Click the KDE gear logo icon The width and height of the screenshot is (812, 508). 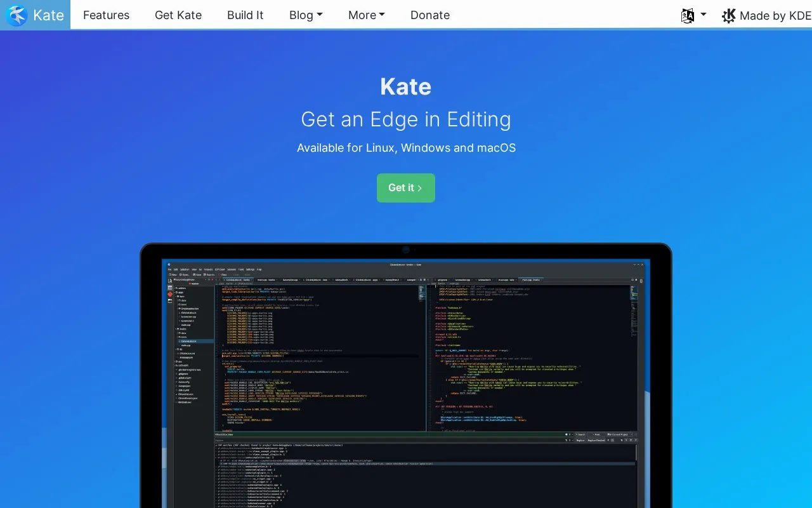pos(729,15)
